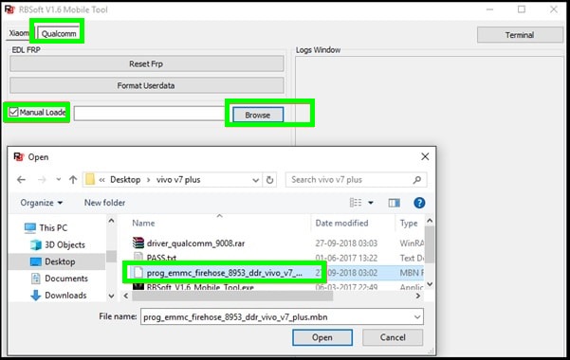Click the Downloads arrow icon
The height and width of the screenshot is (360, 570).
tap(36, 296)
